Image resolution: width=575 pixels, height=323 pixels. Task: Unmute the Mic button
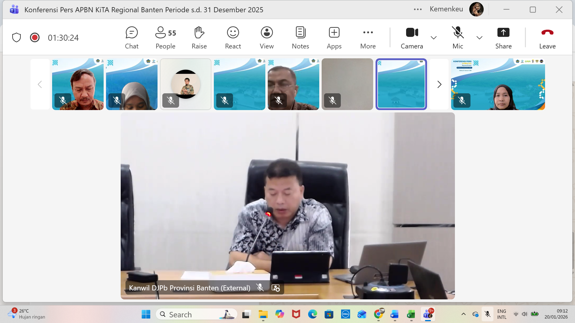(x=458, y=38)
